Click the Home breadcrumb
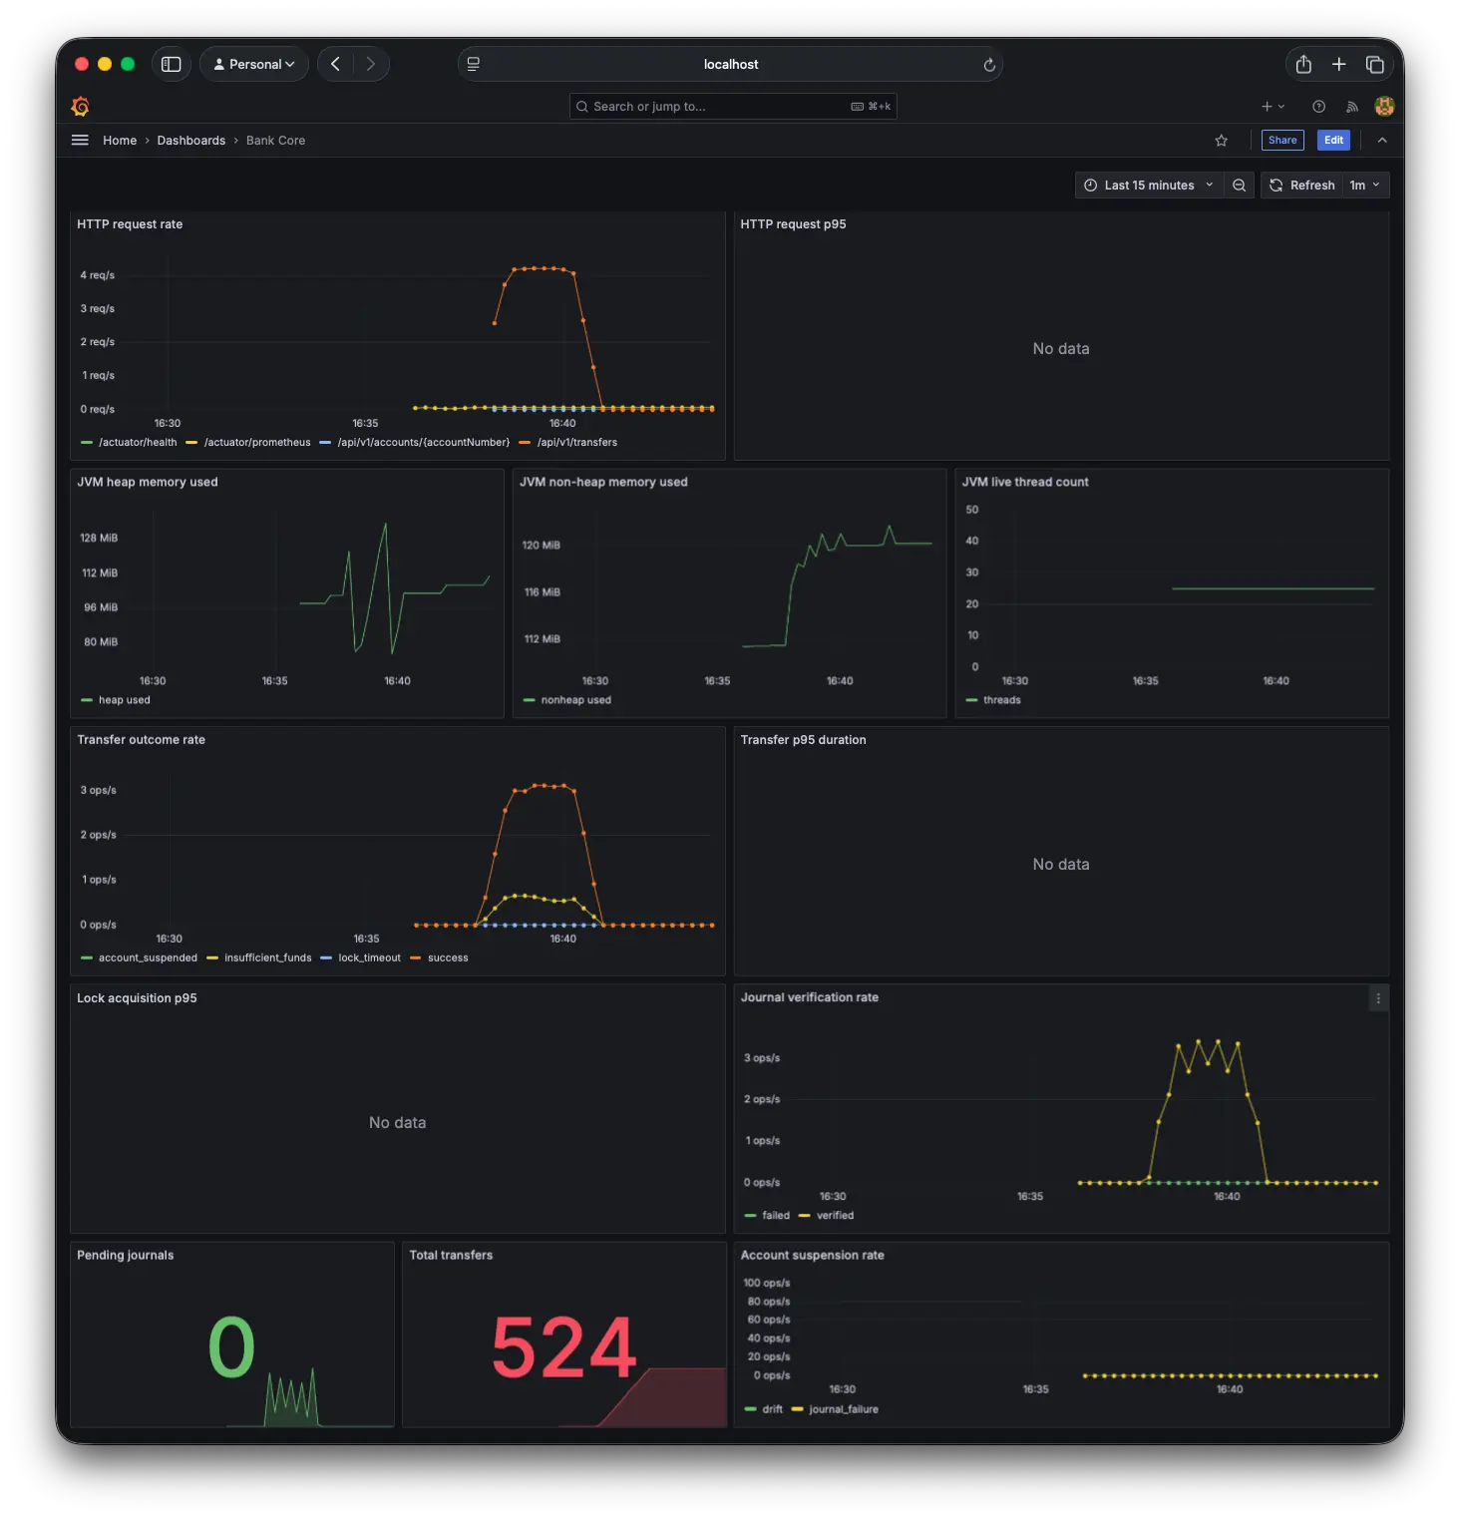This screenshot has height=1518, width=1460. (120, 141)
